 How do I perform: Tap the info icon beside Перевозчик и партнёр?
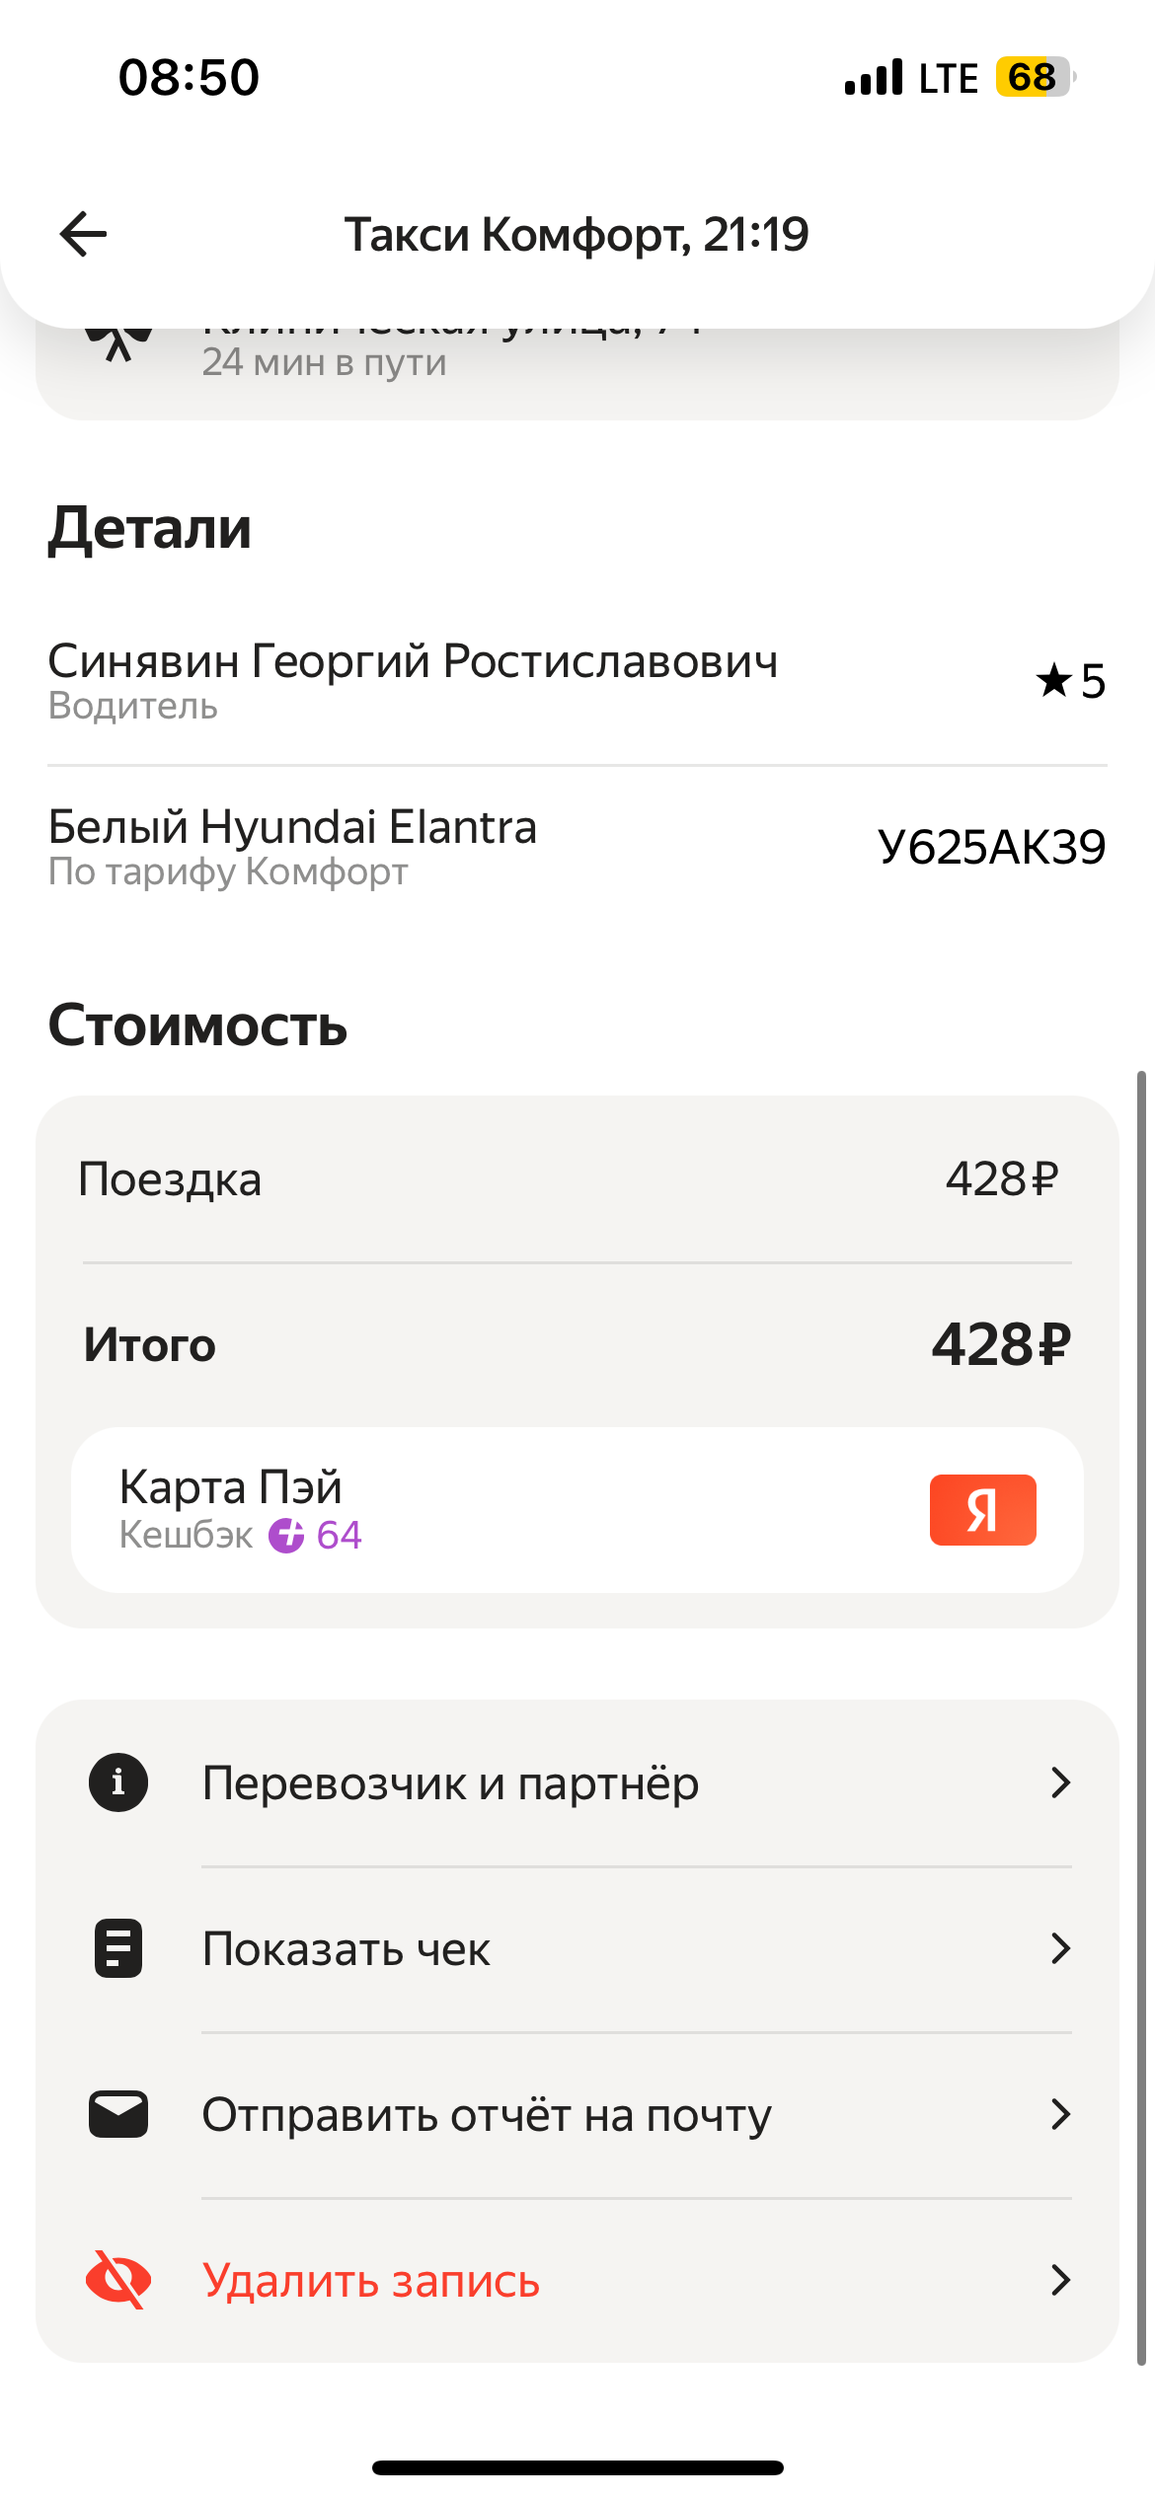tap(118, 1782)
